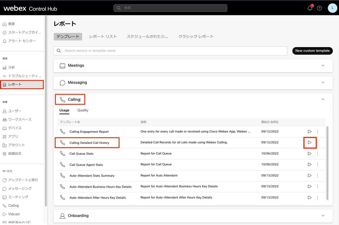Click the Messaging section header label
Screen dimensions: 339x225
(x=77, y=82)
